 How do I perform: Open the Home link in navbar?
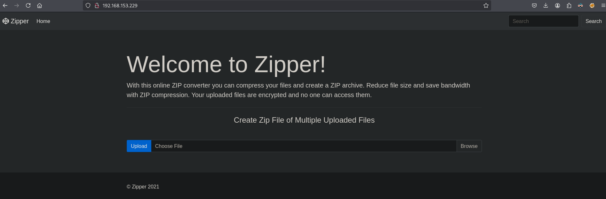(x=43, y=21)
